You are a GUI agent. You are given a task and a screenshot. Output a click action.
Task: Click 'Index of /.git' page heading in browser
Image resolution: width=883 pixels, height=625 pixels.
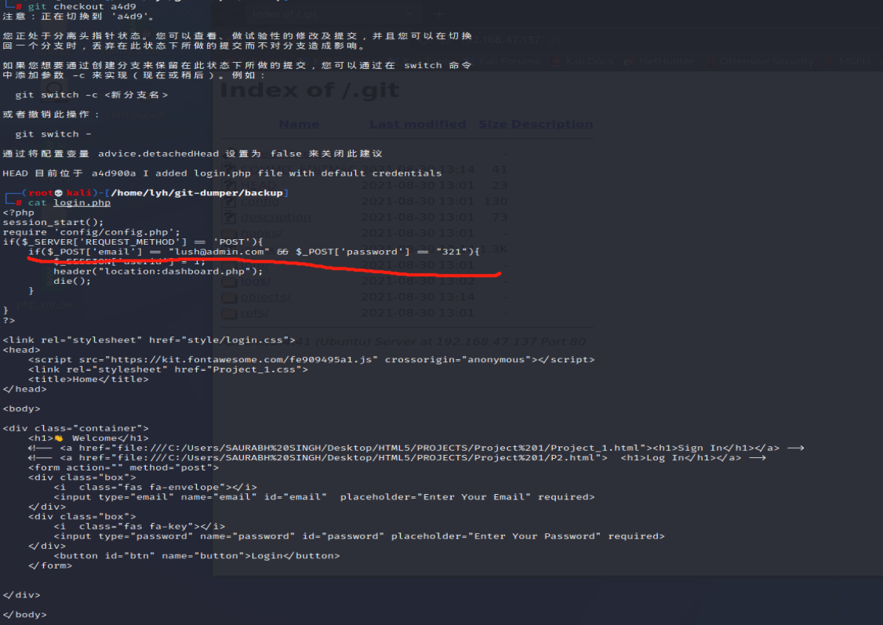point(310,89)
